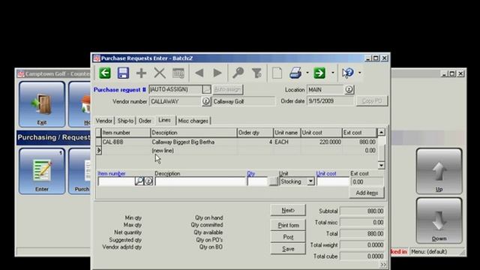Image resolution: width=480 pixels, height=270 pixels.
Task: Add a new record with the plus icon
Action: tap(141, 73)
